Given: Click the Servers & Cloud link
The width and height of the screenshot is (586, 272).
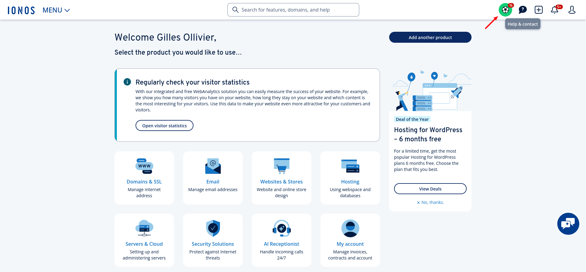Looking at the screenshot, I should pos(144,244).
